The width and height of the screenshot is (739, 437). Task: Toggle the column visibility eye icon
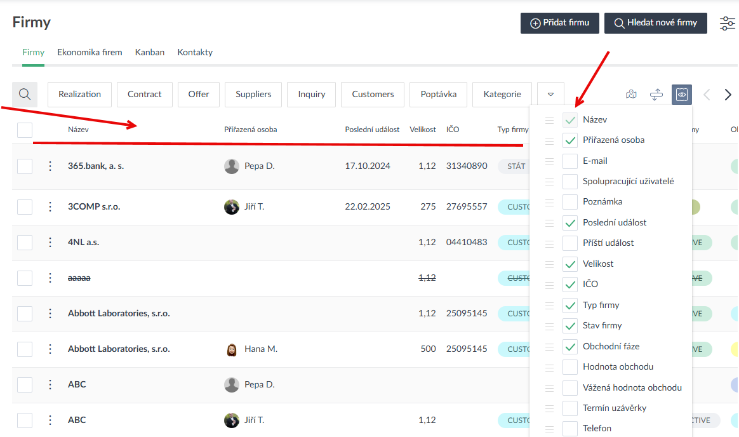(682, 95)
